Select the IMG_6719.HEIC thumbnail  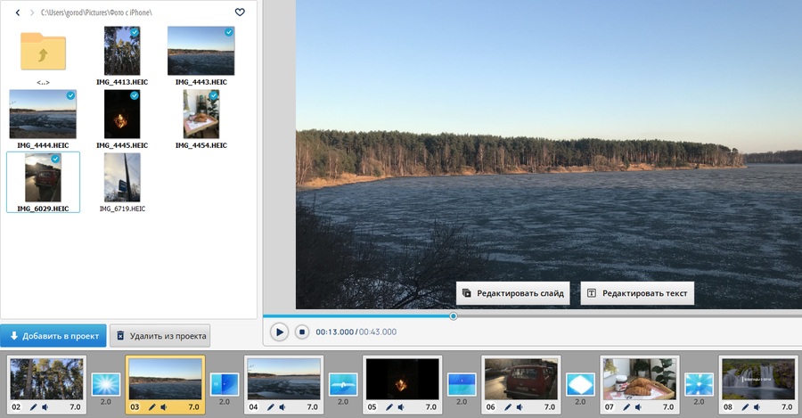click(121, 177)
